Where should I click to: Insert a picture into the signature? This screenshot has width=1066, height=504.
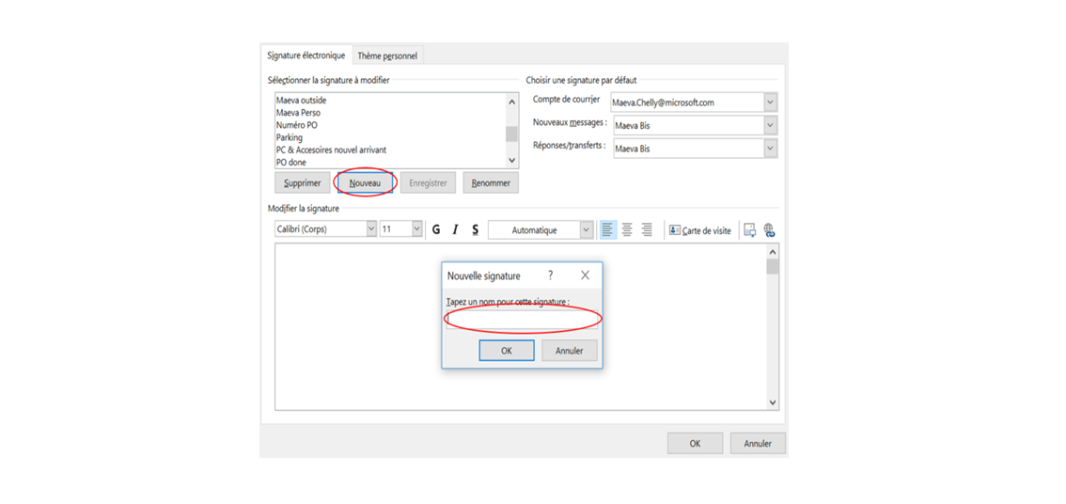[749, 229]
